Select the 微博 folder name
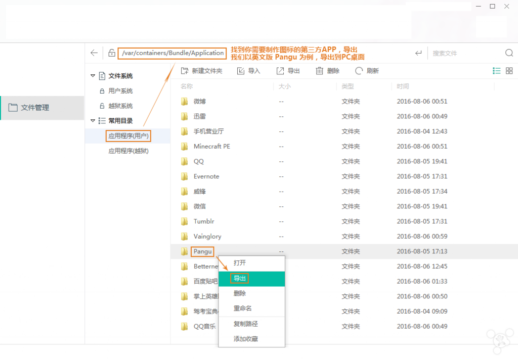This screenshot has width=518, height=359. [199, 102]
